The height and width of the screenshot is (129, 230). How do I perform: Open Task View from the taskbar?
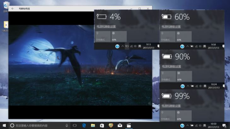coord(75,125)
